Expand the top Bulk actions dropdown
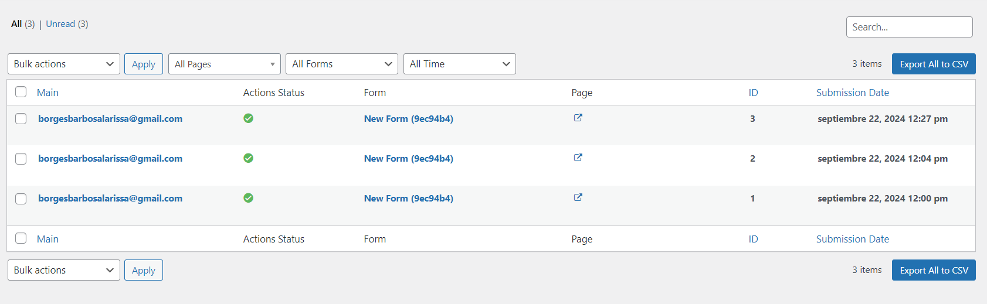Screen dimensions: 987x304 pyautogui.click(x=63, y=64)
